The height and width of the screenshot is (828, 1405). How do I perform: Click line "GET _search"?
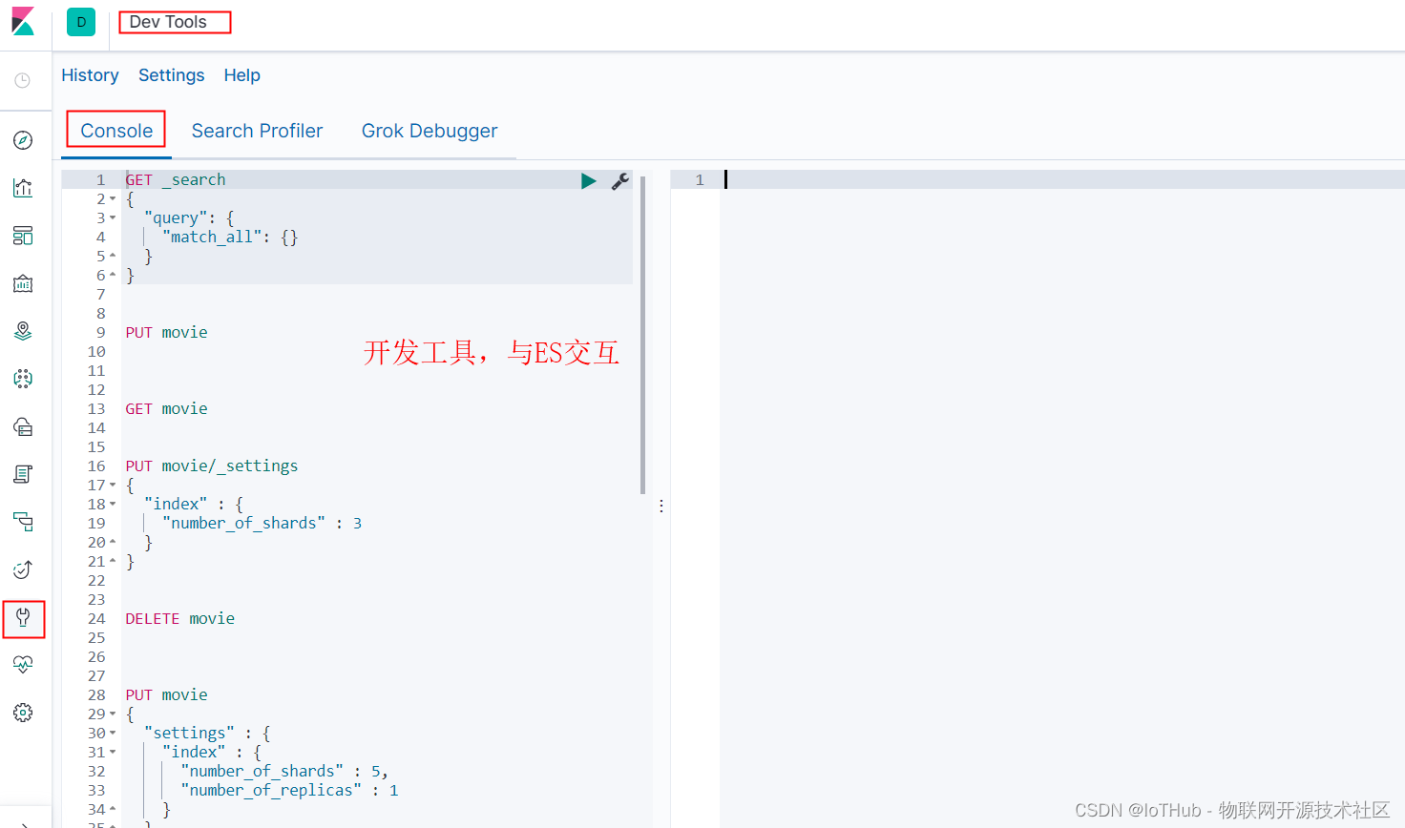coord(176,180)
